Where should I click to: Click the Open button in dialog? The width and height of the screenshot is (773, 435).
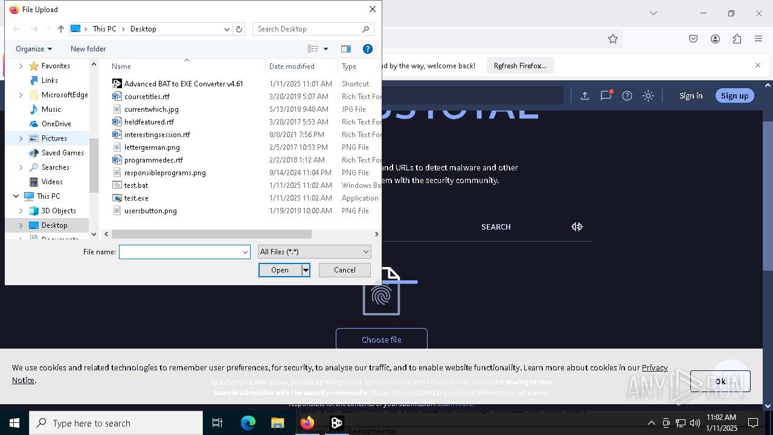(x=280, y=270)
